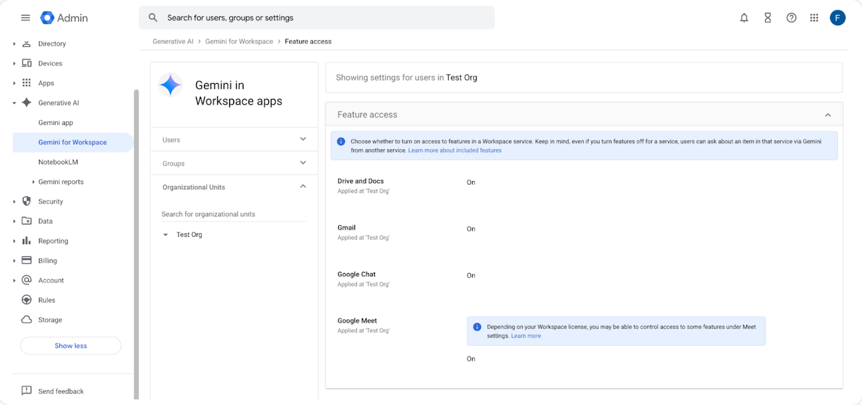
Task: Click the Google Admin logo
Action: coord(64,18)
